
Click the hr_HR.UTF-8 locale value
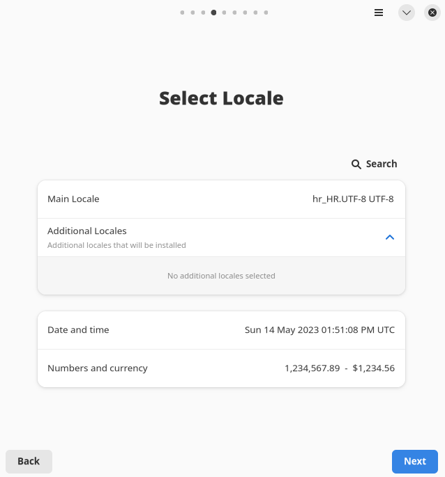pyautogui.click(x=353, y=199)
